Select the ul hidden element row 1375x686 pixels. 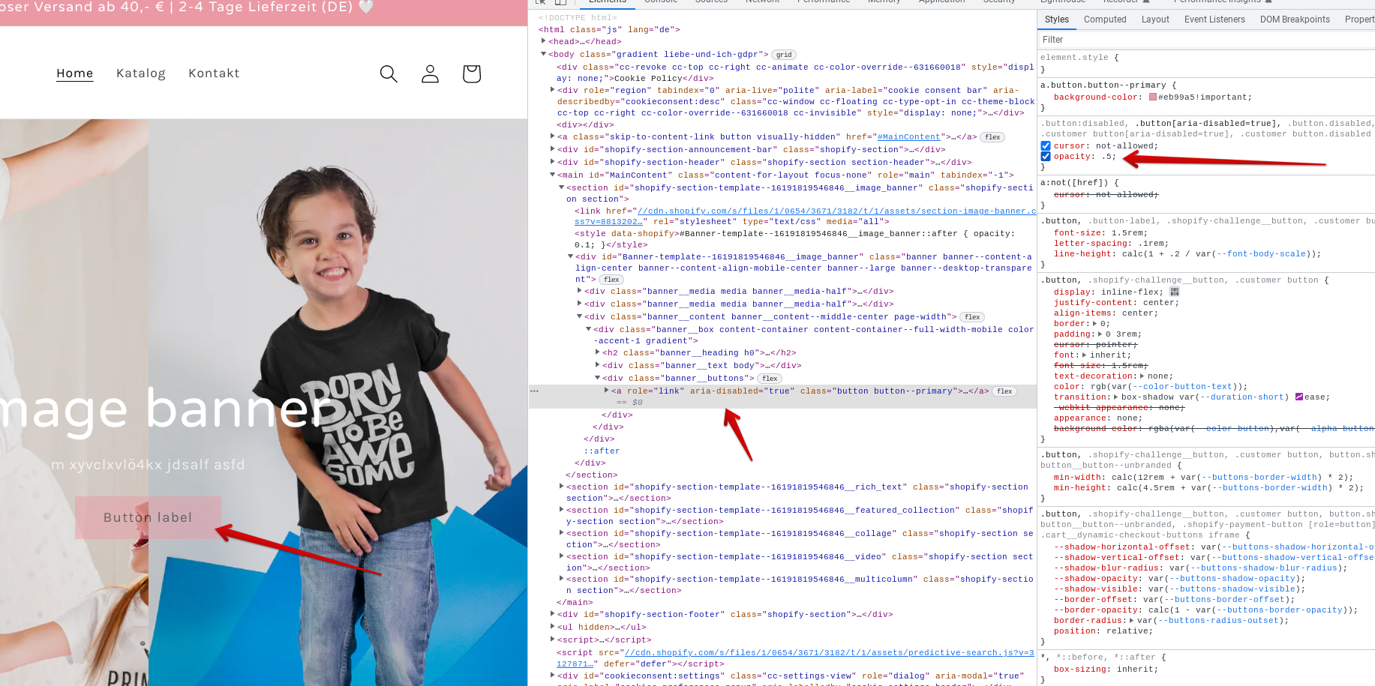[602, 628]
